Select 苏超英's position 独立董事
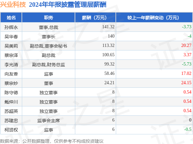This screenshot has width=193, height=144. tap(49, 111)
